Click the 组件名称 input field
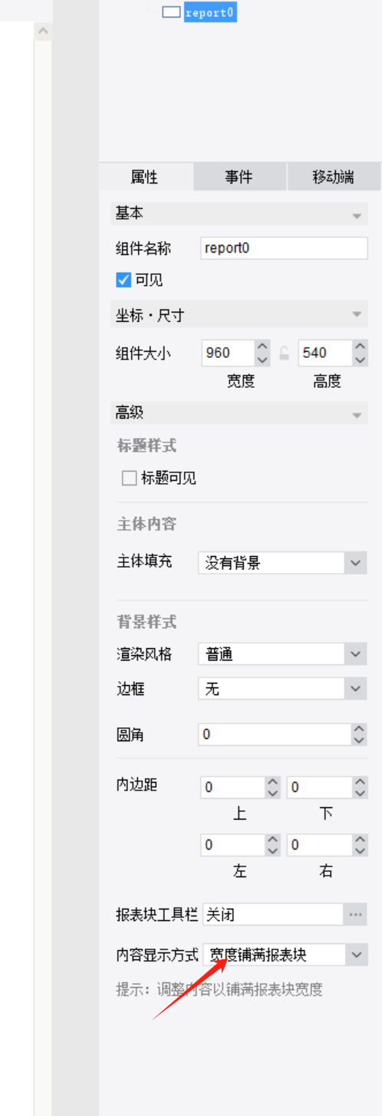The image size is (382, 1116). click(x=284, y=248)
